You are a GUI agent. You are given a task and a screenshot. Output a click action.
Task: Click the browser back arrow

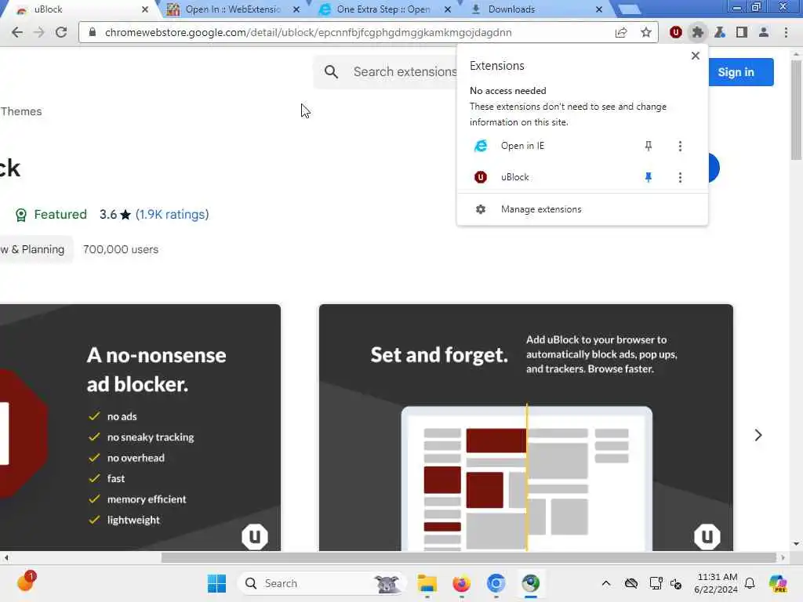[17, 32]
